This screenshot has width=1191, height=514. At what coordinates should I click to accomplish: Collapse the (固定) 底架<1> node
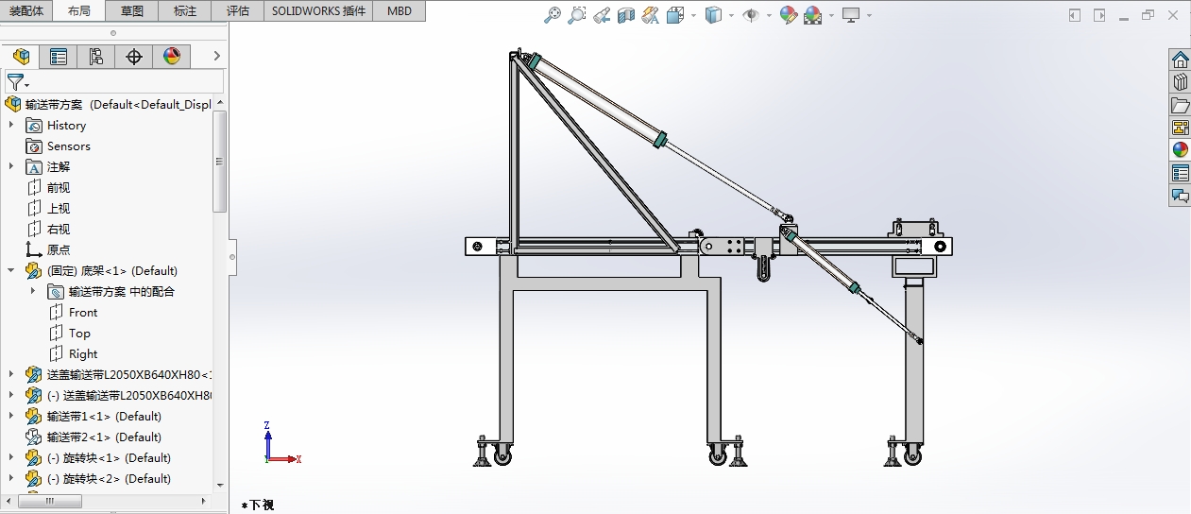click(x=11, y=270)
